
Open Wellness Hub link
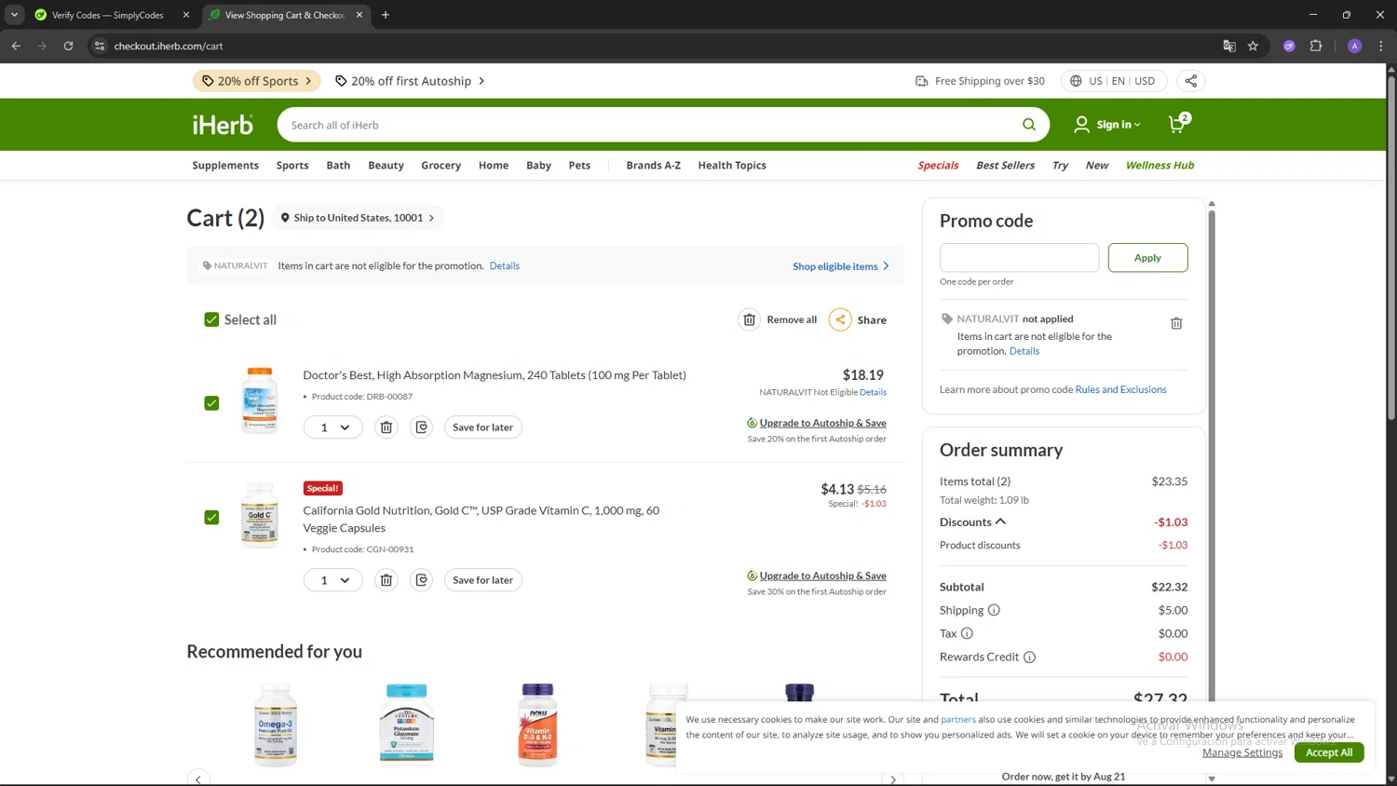[1160, 166]
